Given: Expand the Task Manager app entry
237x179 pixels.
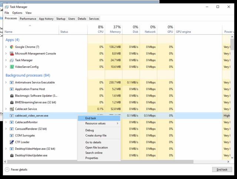Looking at the screenshot, I should click(x=6, y=60).
